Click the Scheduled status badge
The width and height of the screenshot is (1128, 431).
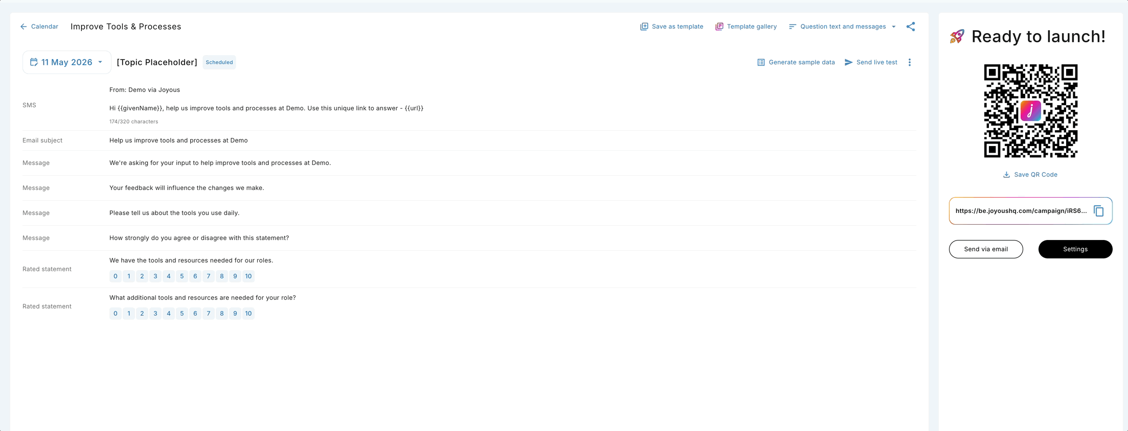coord(219,62)
